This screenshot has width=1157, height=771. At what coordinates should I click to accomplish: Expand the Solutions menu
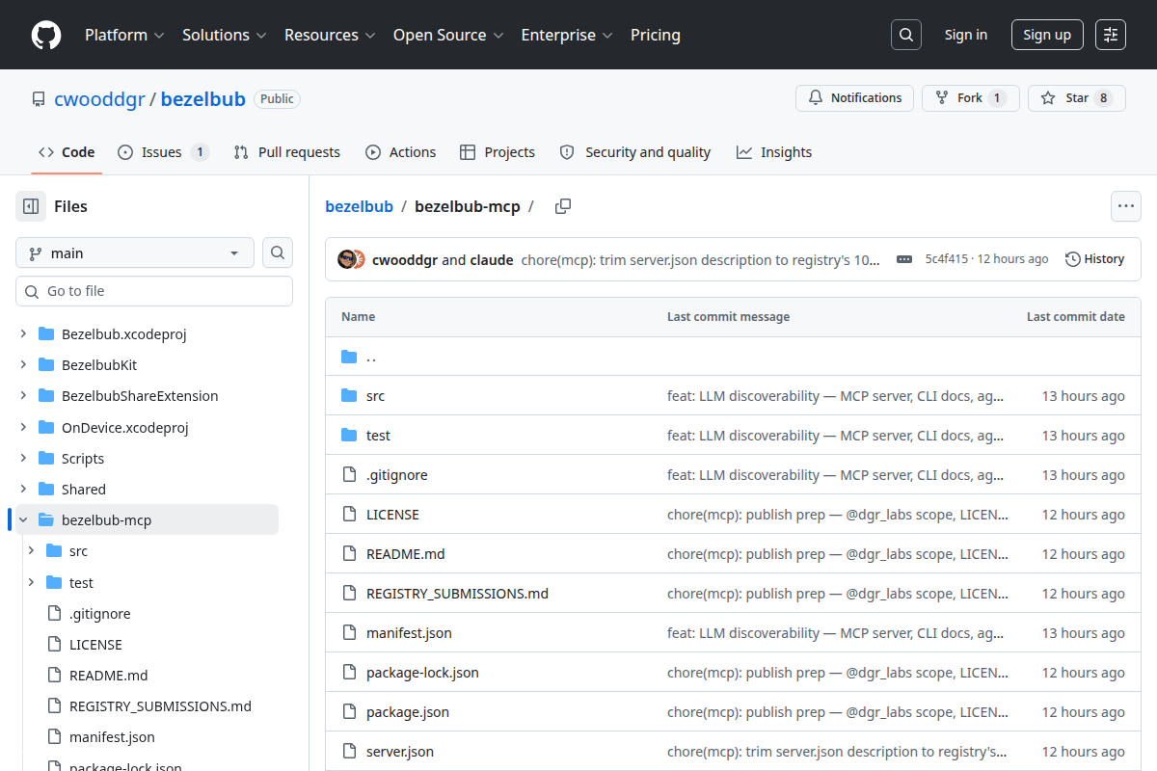pyautogui.click(x=224, y=35)
